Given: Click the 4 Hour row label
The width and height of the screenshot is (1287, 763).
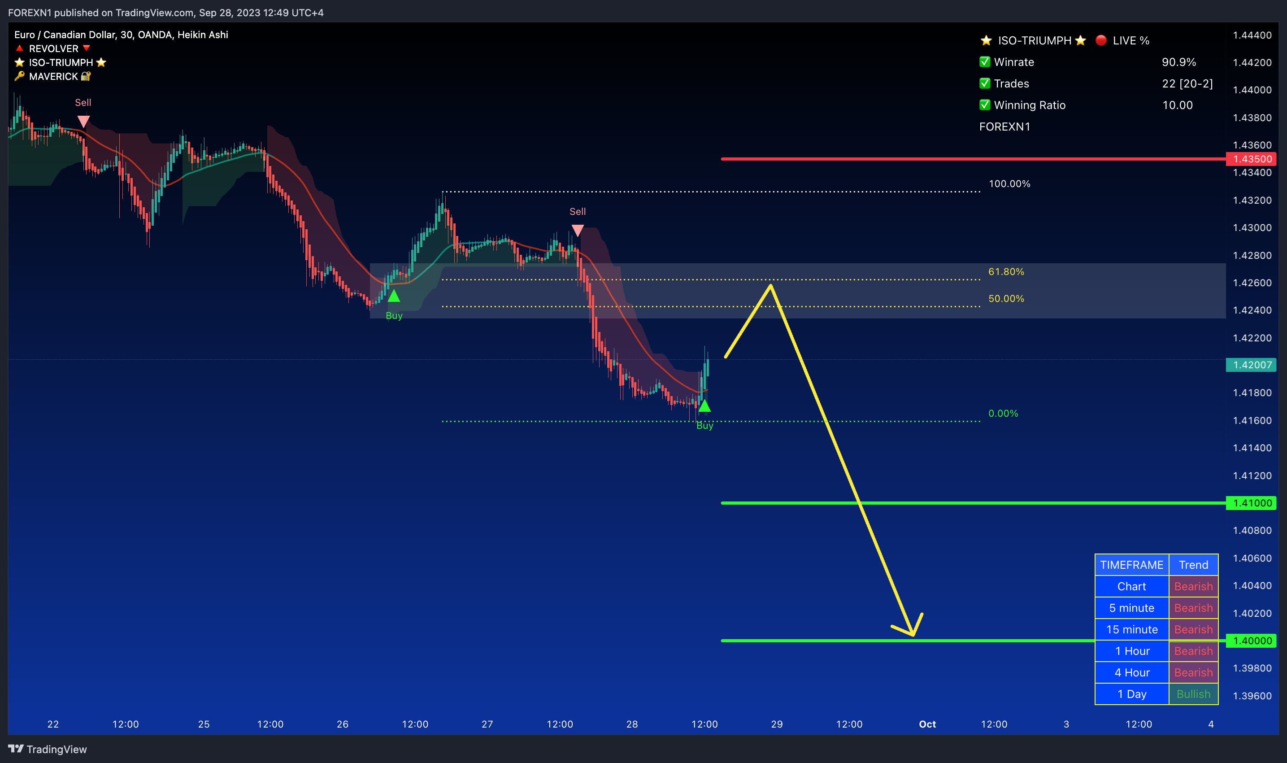Looking at the screenshot, I should (x=1132, y=672).
